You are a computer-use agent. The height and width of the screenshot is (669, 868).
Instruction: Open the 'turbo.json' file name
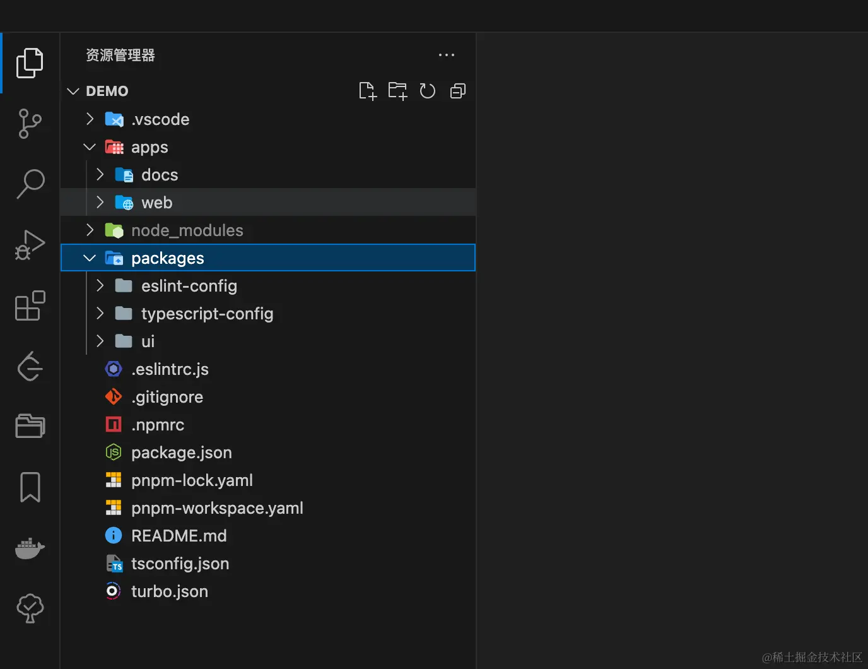coord(170,591)
